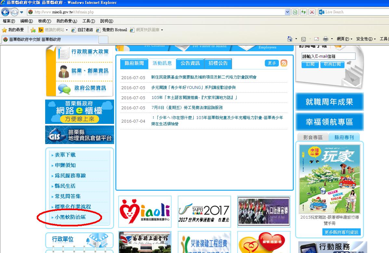Viewport: 389px width, 253px height.
Task: Open the 網頁(P) dropdown menu
Action: [344, 39]
